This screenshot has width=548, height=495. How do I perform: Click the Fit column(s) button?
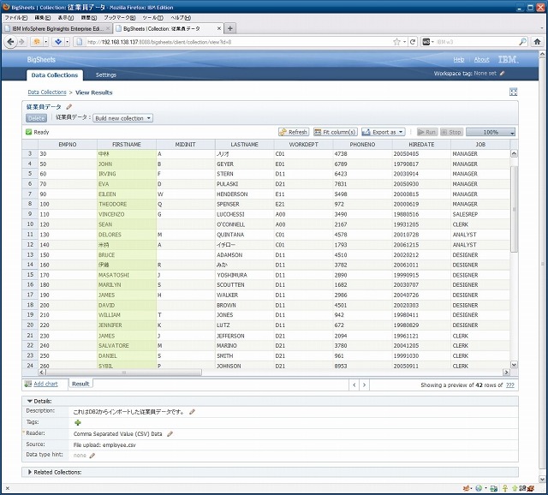pyautogui.click(x=336, y=132)
